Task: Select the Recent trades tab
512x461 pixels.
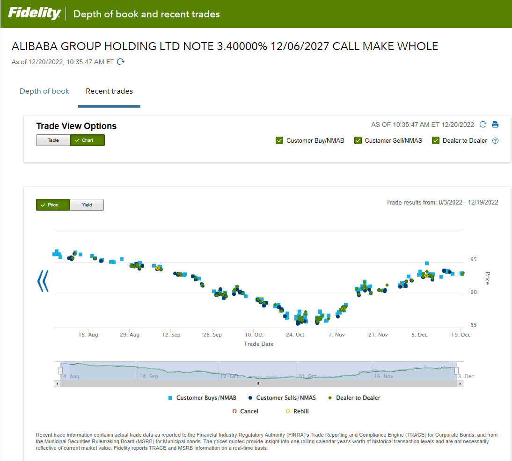Action: pyautogui.click(x=109, y=91)
